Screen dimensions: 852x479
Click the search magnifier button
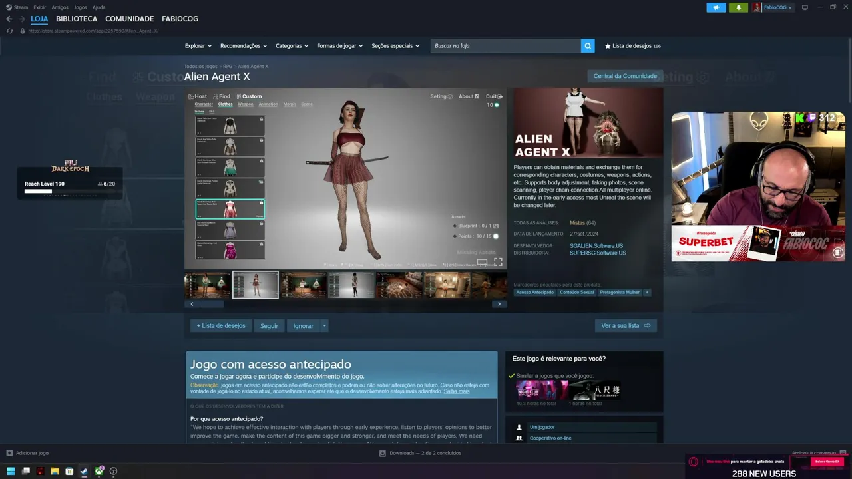click(588, 46)
